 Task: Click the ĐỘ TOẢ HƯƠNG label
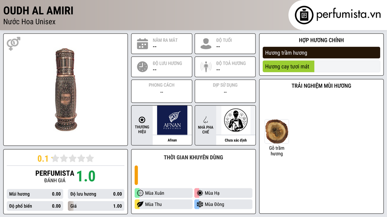231,63
